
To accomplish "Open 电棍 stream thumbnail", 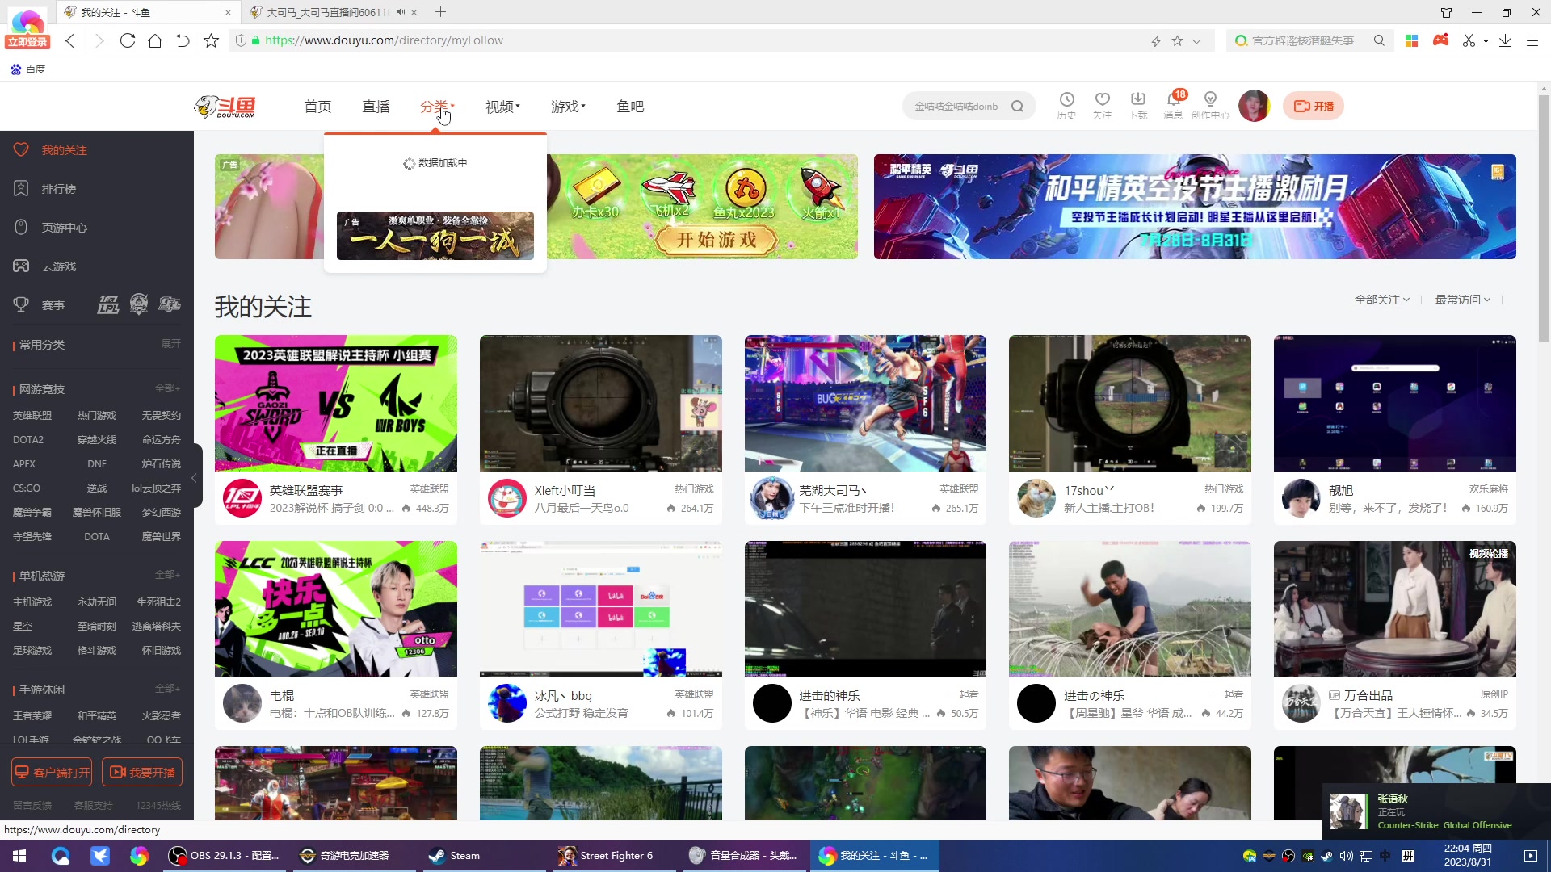I will [x=336, y=609].
